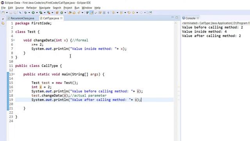Open the Previous Annotation dropdown arrow
Viewport: 250px width, 141px height.
(x=125, y=13)
